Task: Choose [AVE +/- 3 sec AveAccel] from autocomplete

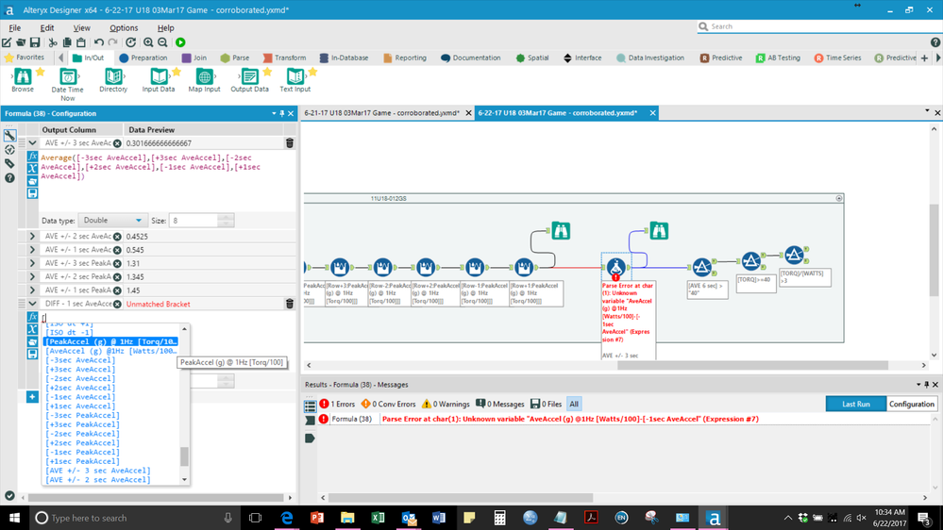Action: (98, 471)
